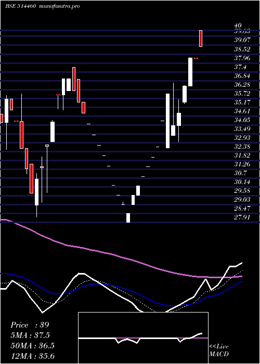Select the 28.47 price level label
Screen dimensions: 260x364
(242, 208)
